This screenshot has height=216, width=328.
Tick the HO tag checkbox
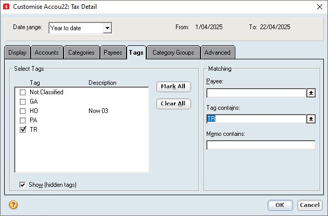click(x=22, y=111)
